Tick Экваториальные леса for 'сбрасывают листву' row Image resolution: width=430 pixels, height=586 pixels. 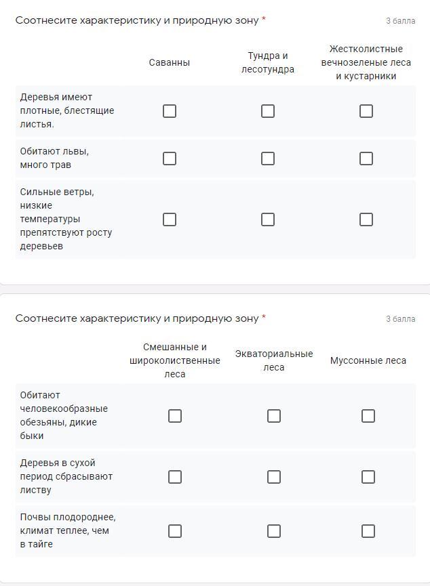click(274, 476)
